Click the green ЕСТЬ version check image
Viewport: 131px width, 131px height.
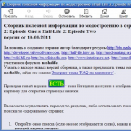[x=56, y=83]
